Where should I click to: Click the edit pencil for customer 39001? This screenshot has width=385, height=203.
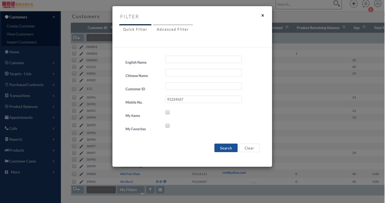pos(81,182)
